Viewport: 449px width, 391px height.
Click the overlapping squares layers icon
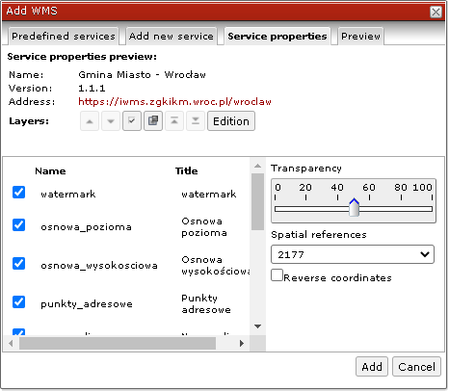(x=153, y=121)
